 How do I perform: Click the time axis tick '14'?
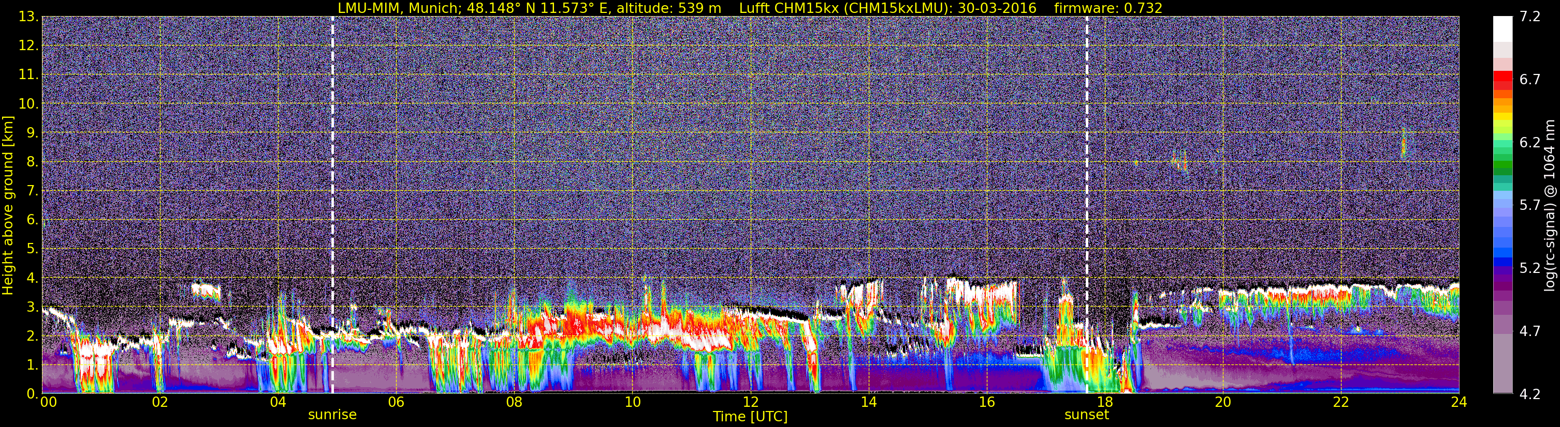(x=868, y=402)
